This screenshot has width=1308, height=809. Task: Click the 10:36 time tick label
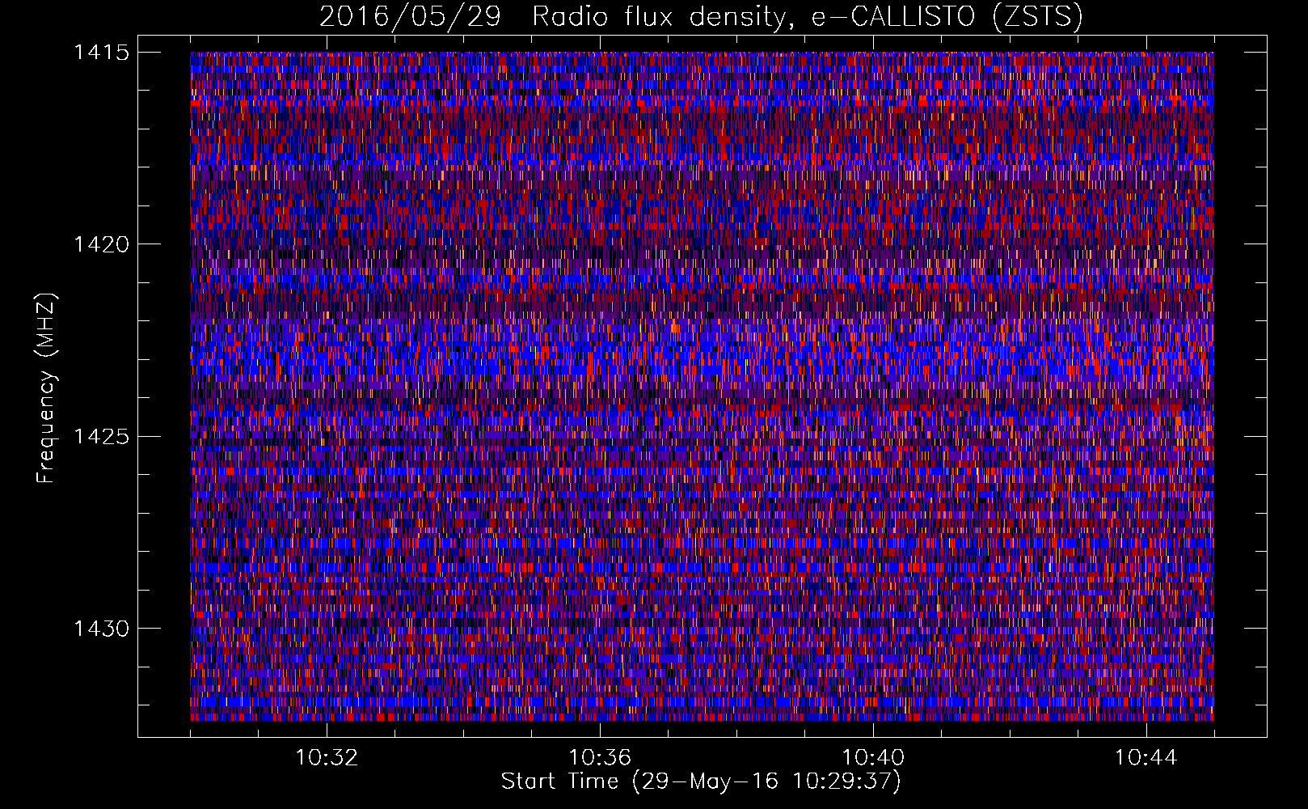coord(600,758)
